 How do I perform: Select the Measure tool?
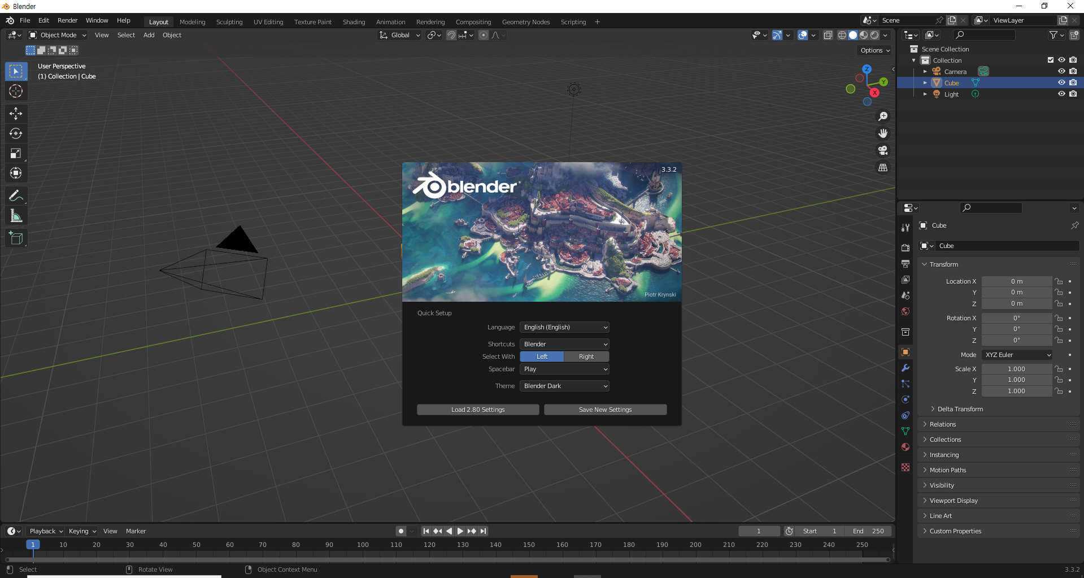(x=16, y=216)
